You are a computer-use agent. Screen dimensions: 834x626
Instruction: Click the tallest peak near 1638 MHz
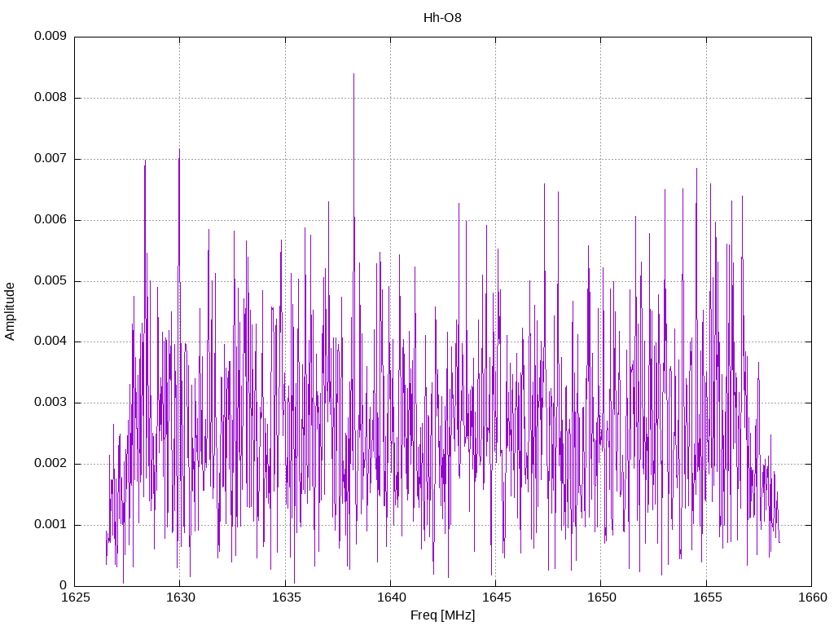click(x=353, y=74)
